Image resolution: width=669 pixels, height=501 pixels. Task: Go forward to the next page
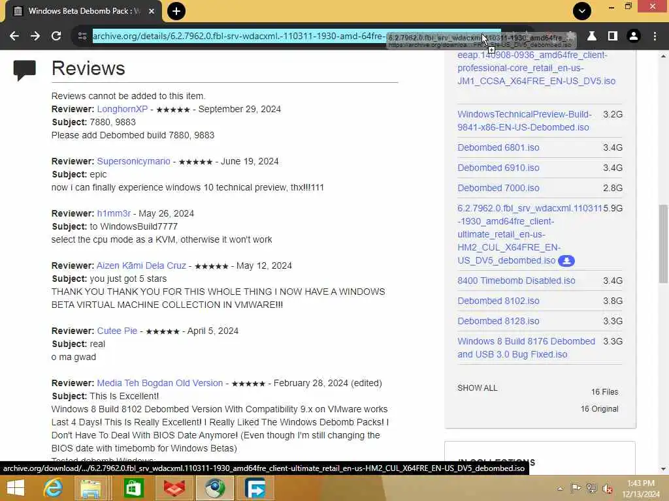(x=35, y=37)
